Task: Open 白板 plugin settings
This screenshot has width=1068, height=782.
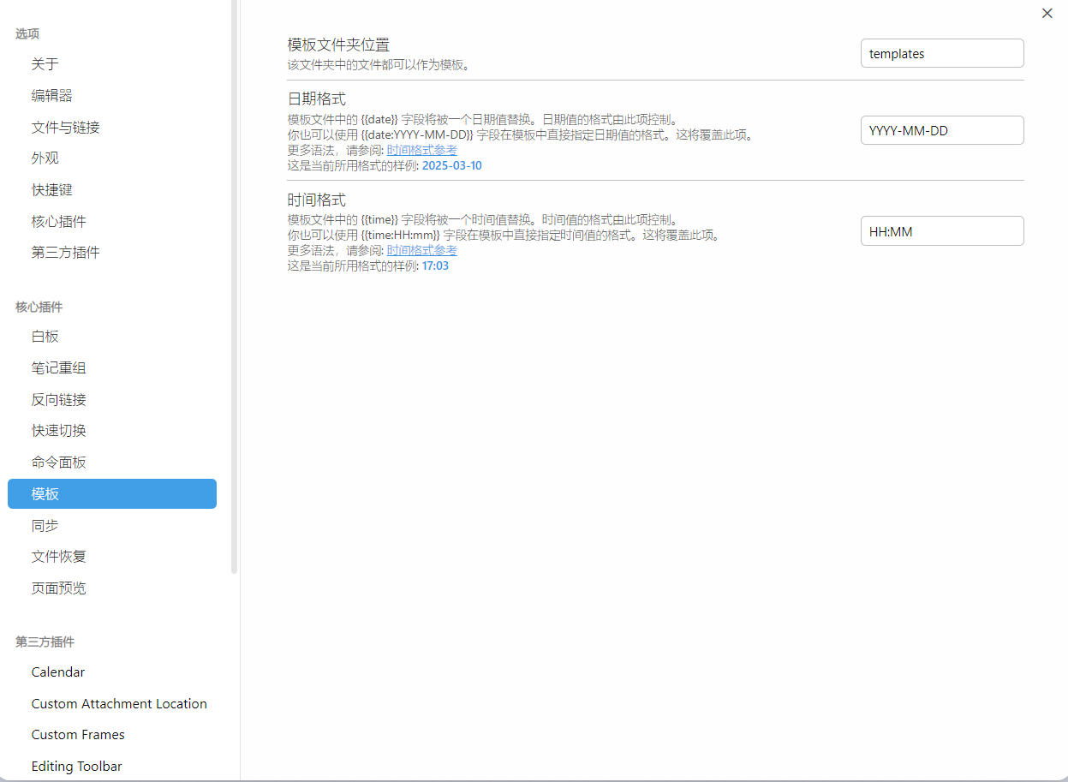Action: 45,337
